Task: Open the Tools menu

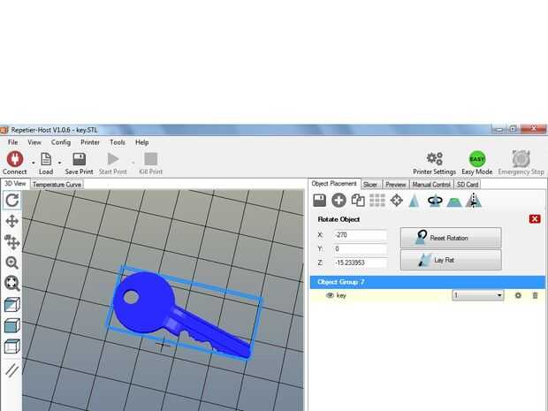Action: point(118,142)
